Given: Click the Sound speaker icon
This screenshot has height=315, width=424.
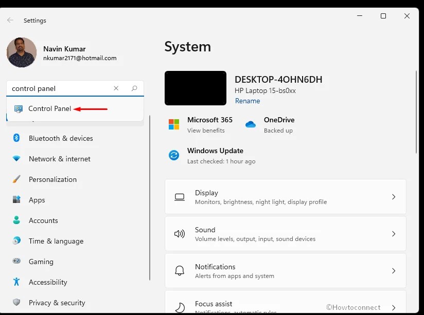Looking at the screenshot, I should [x=179, y=234].
